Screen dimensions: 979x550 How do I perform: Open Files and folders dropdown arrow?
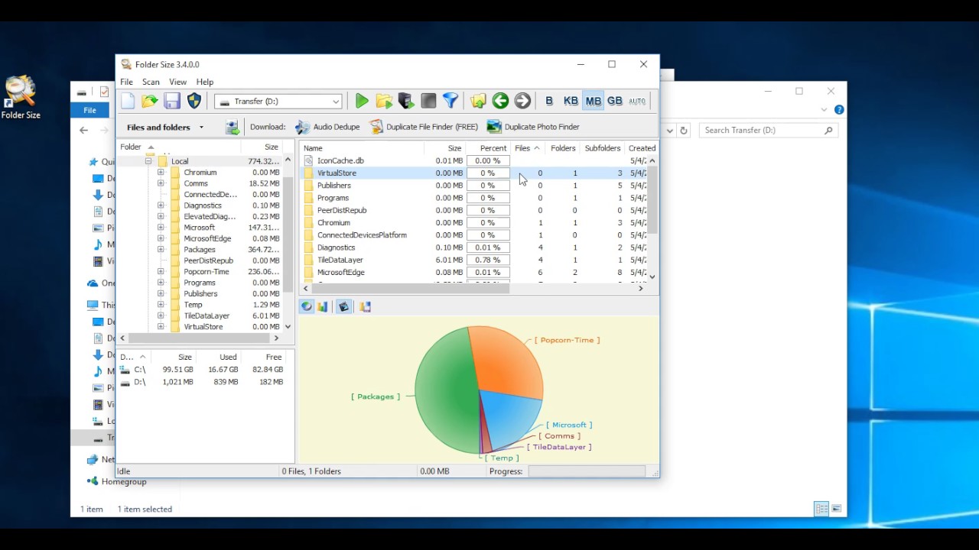pos(201,128)
